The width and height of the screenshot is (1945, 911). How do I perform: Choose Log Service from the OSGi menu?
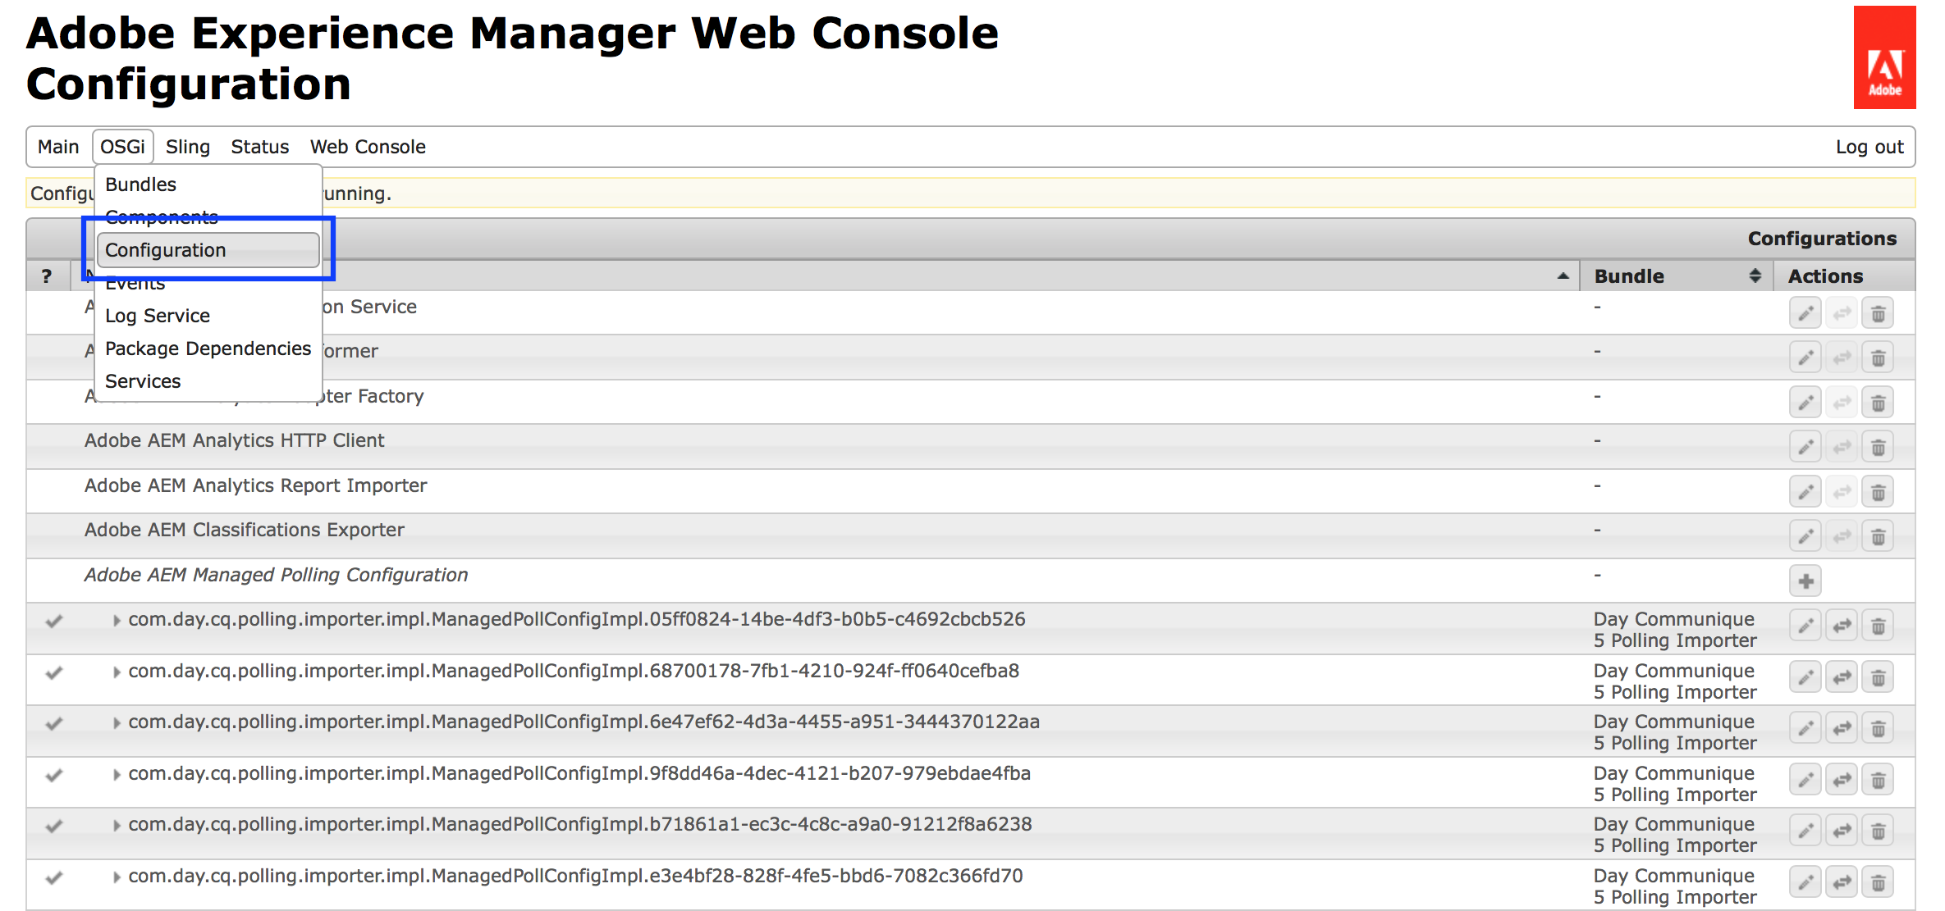point(158,316)
